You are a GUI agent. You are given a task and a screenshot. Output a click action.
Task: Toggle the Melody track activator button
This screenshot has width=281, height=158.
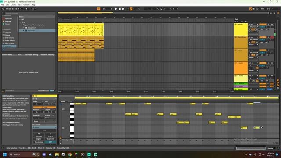tap(263, 25)
